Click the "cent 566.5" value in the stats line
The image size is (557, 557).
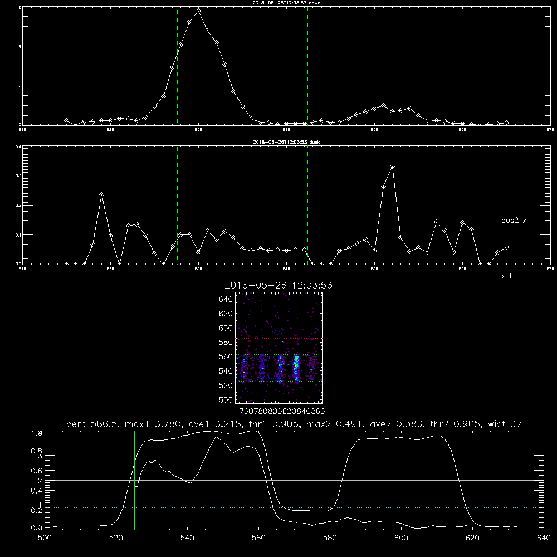(x=93, y=424)
